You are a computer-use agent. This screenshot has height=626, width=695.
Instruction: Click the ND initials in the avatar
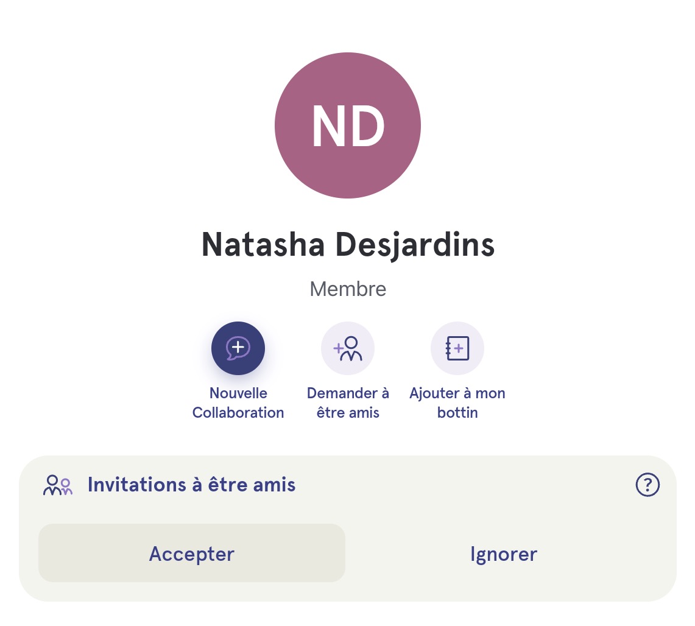click(x=348, y=126)
